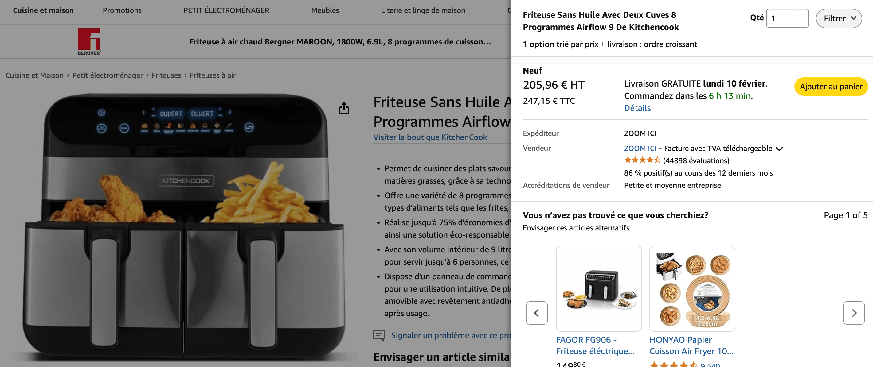Click the Bergner brand logo

tap(89, 42)
